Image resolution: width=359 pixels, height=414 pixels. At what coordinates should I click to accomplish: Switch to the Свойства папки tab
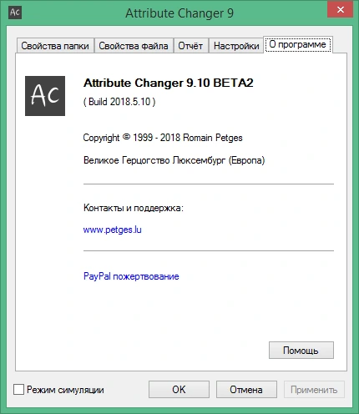(x=55, y=46)
